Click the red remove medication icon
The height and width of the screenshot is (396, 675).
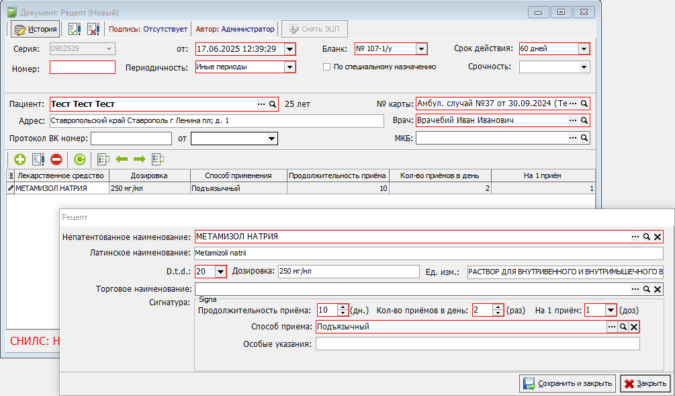56,159
